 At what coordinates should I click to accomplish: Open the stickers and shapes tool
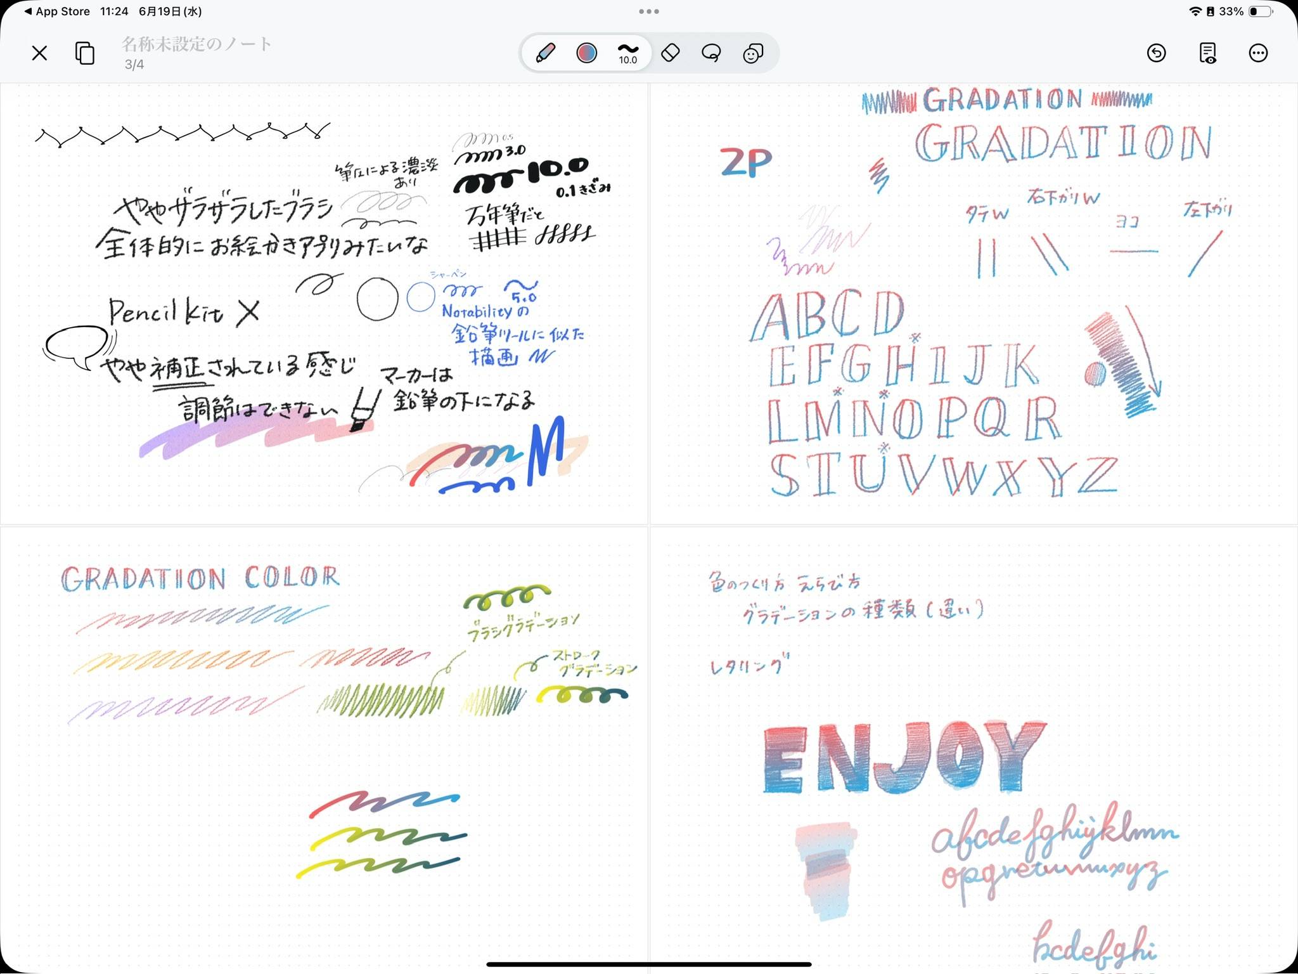[x=753, y=53]
